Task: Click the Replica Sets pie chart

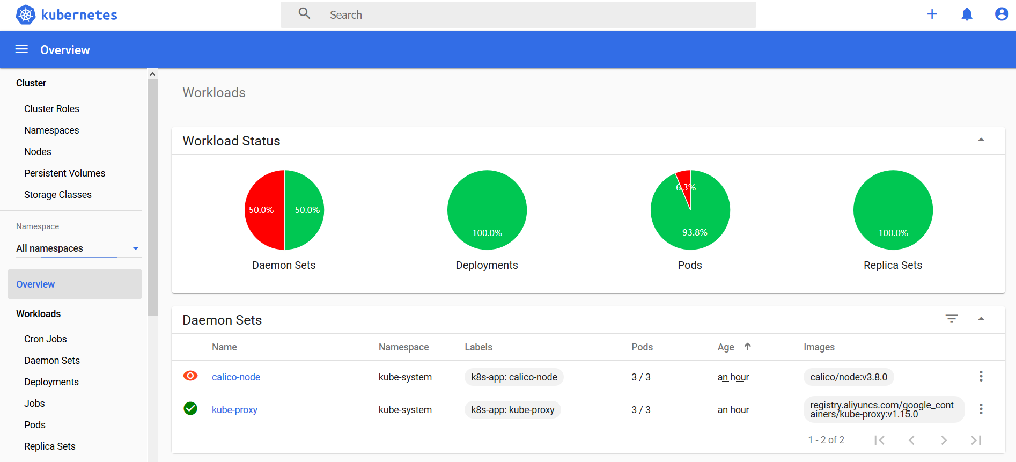Action: pos(893,210)
